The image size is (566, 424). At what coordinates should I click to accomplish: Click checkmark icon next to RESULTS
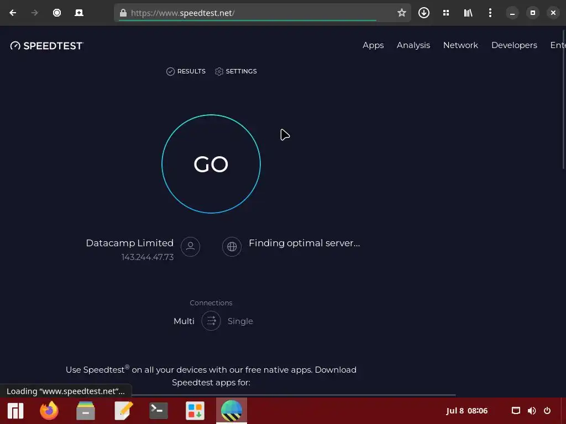pyautogui.click(x=170, y=71)
